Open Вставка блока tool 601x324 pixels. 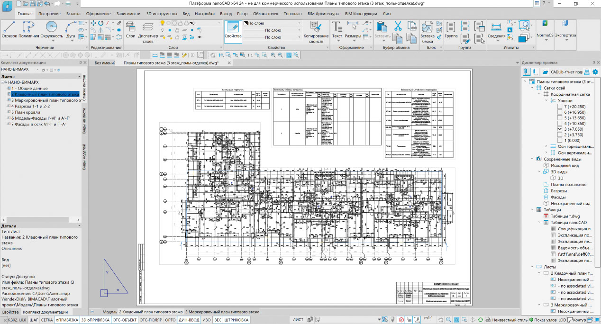[428, 32]
